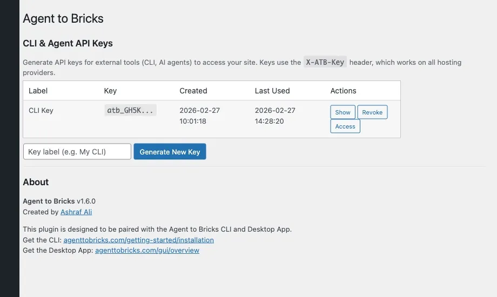
Task: Select the CLI Key label cell
Action: [41, 110]
